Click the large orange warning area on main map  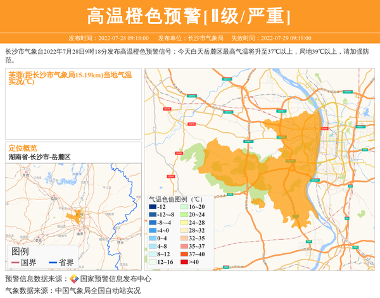pos(279,165)
